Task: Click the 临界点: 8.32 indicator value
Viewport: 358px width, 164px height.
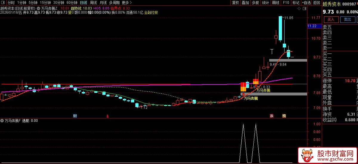Action: [x=120, y=9]
